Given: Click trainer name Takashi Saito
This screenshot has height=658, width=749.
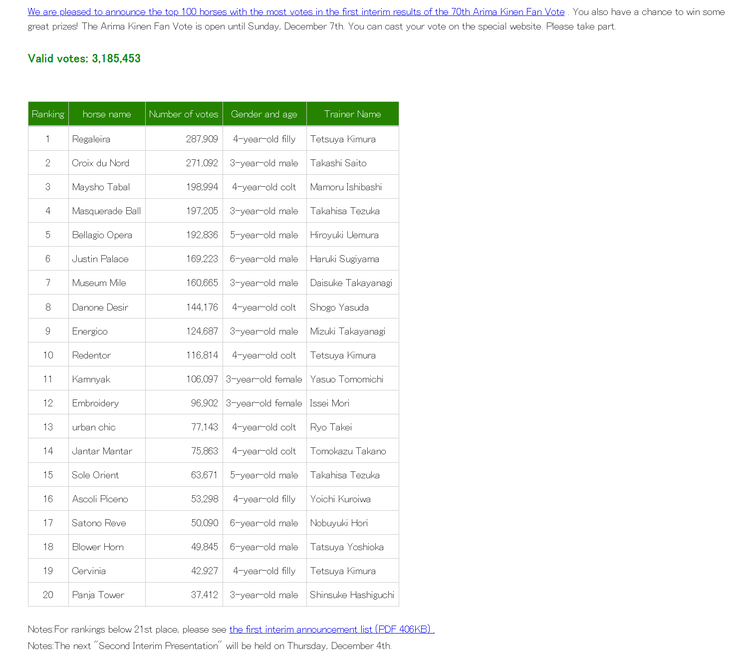Looking at the screenshot, I should click(x=338, y=163).
